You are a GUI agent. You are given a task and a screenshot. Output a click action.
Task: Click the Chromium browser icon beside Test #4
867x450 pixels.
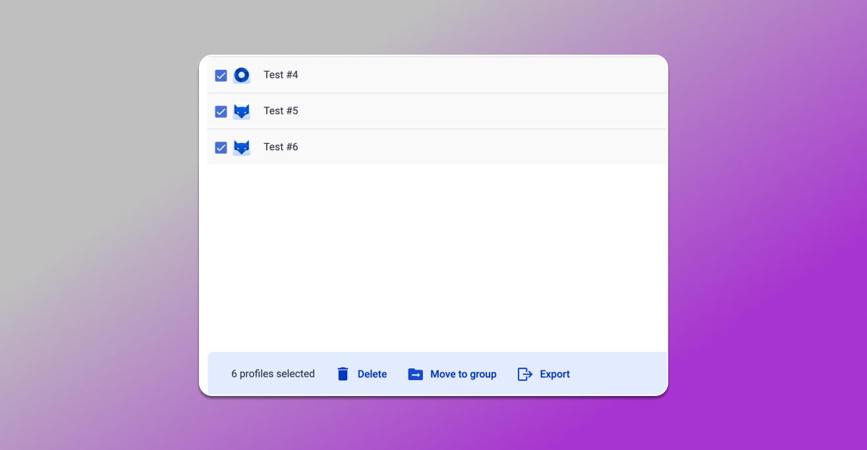(x=241, y=74)
